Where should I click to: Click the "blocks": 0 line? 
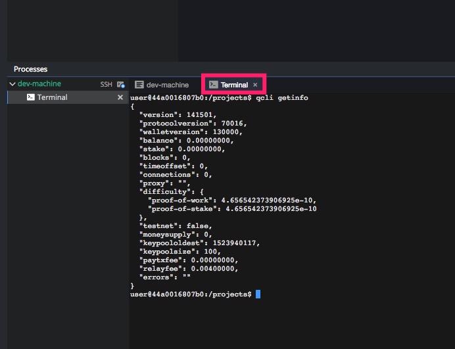(x=165, y=158)
